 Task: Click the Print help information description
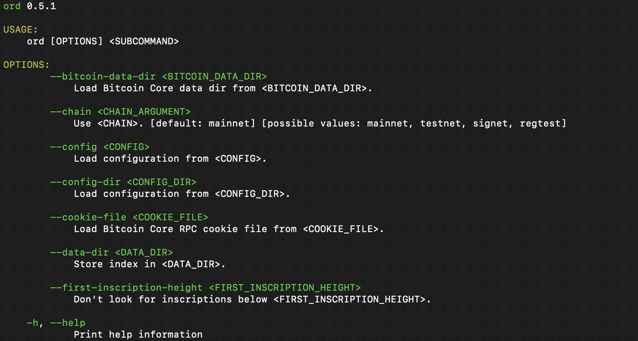[138, 335]
